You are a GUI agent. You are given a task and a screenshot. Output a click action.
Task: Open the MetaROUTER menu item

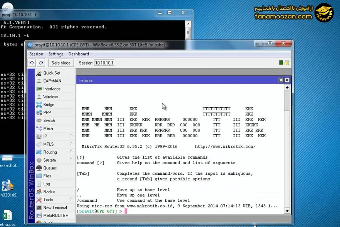pos(55,216)
